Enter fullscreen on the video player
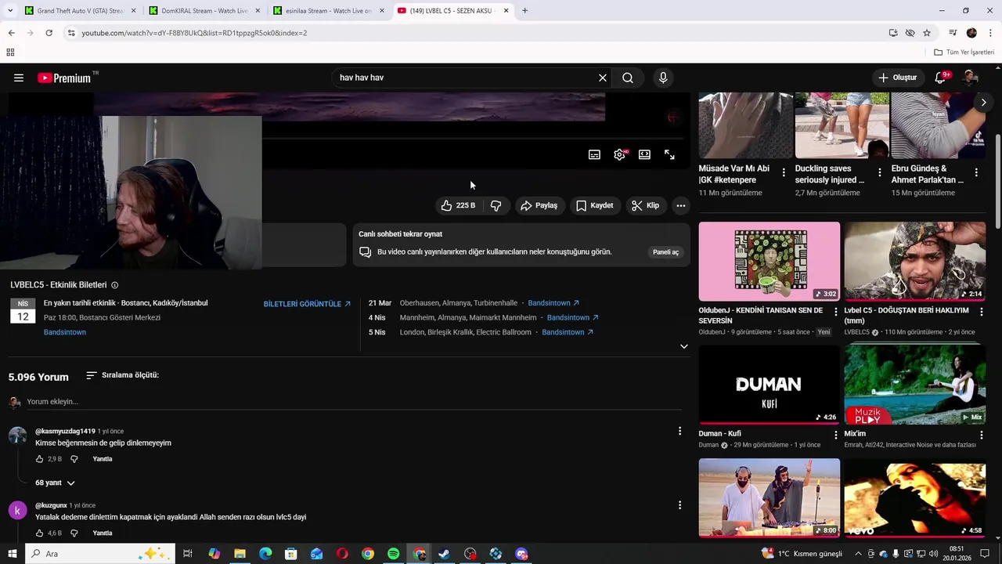This screenshot has width=1002, height=564. pos(669,154)
